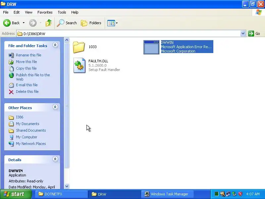
Task: Click the sidebar scroll up arrow
Action: (67, 40)
